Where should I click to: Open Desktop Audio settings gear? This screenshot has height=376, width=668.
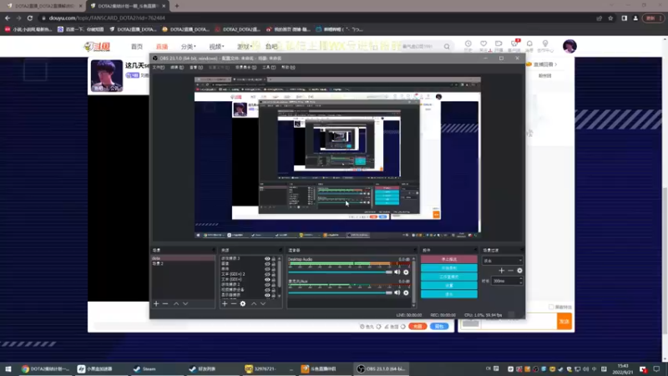click(406, 272)
